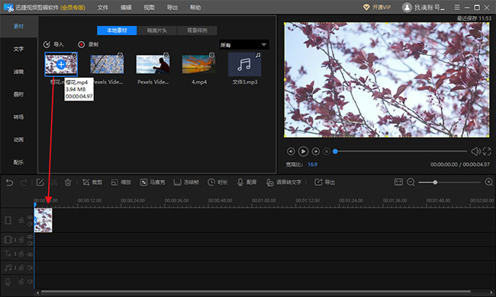
Task: Open the 所有 media filter dropdown
Action: point(244,45)
